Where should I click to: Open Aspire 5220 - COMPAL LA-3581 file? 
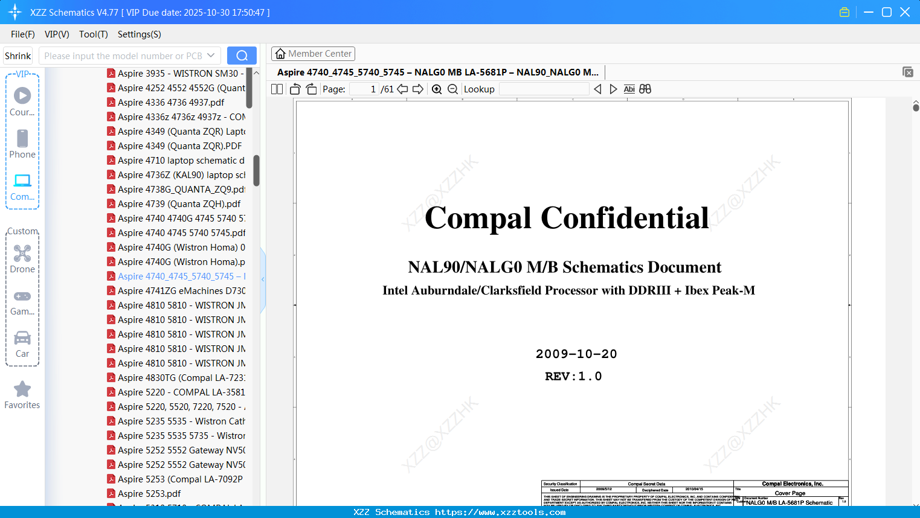coord(176,392)
